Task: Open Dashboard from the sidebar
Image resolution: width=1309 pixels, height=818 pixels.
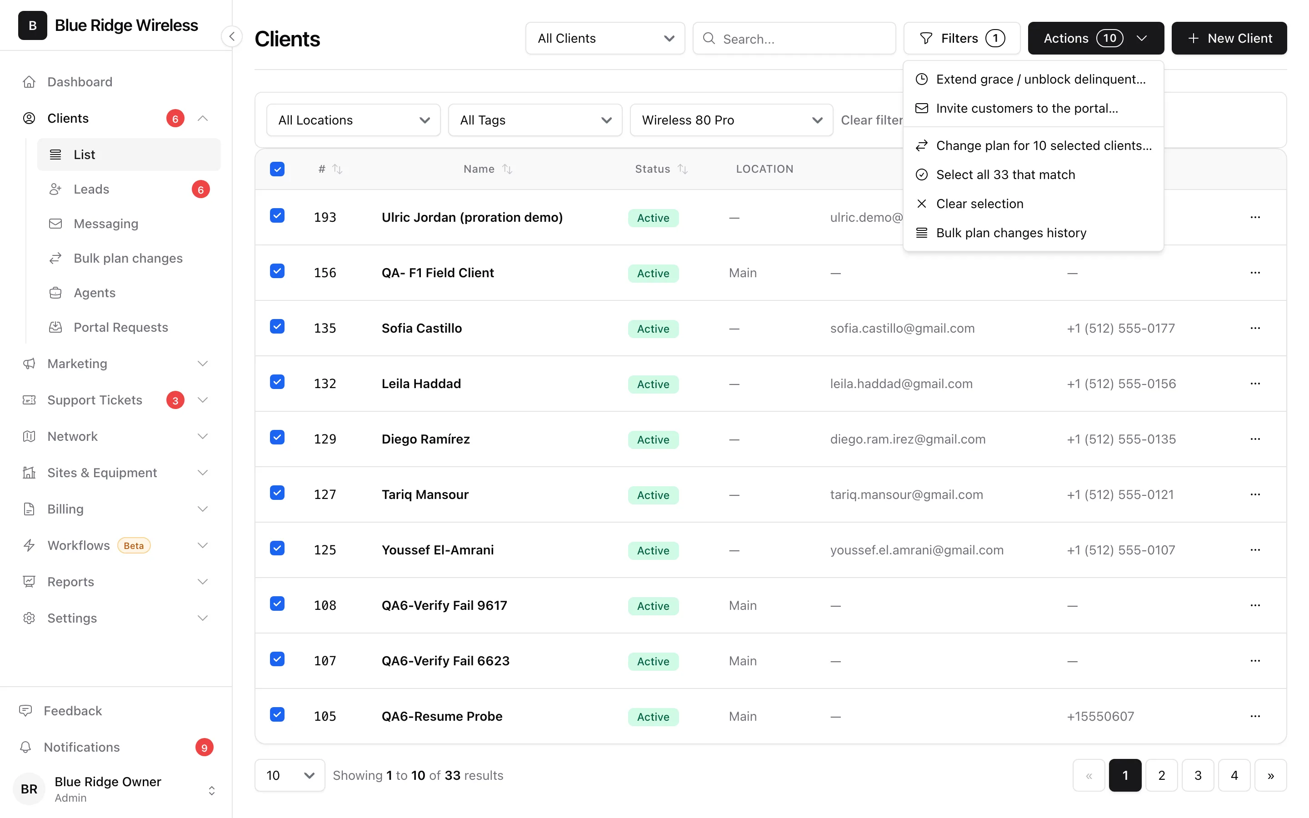Action: pos(116,82)
